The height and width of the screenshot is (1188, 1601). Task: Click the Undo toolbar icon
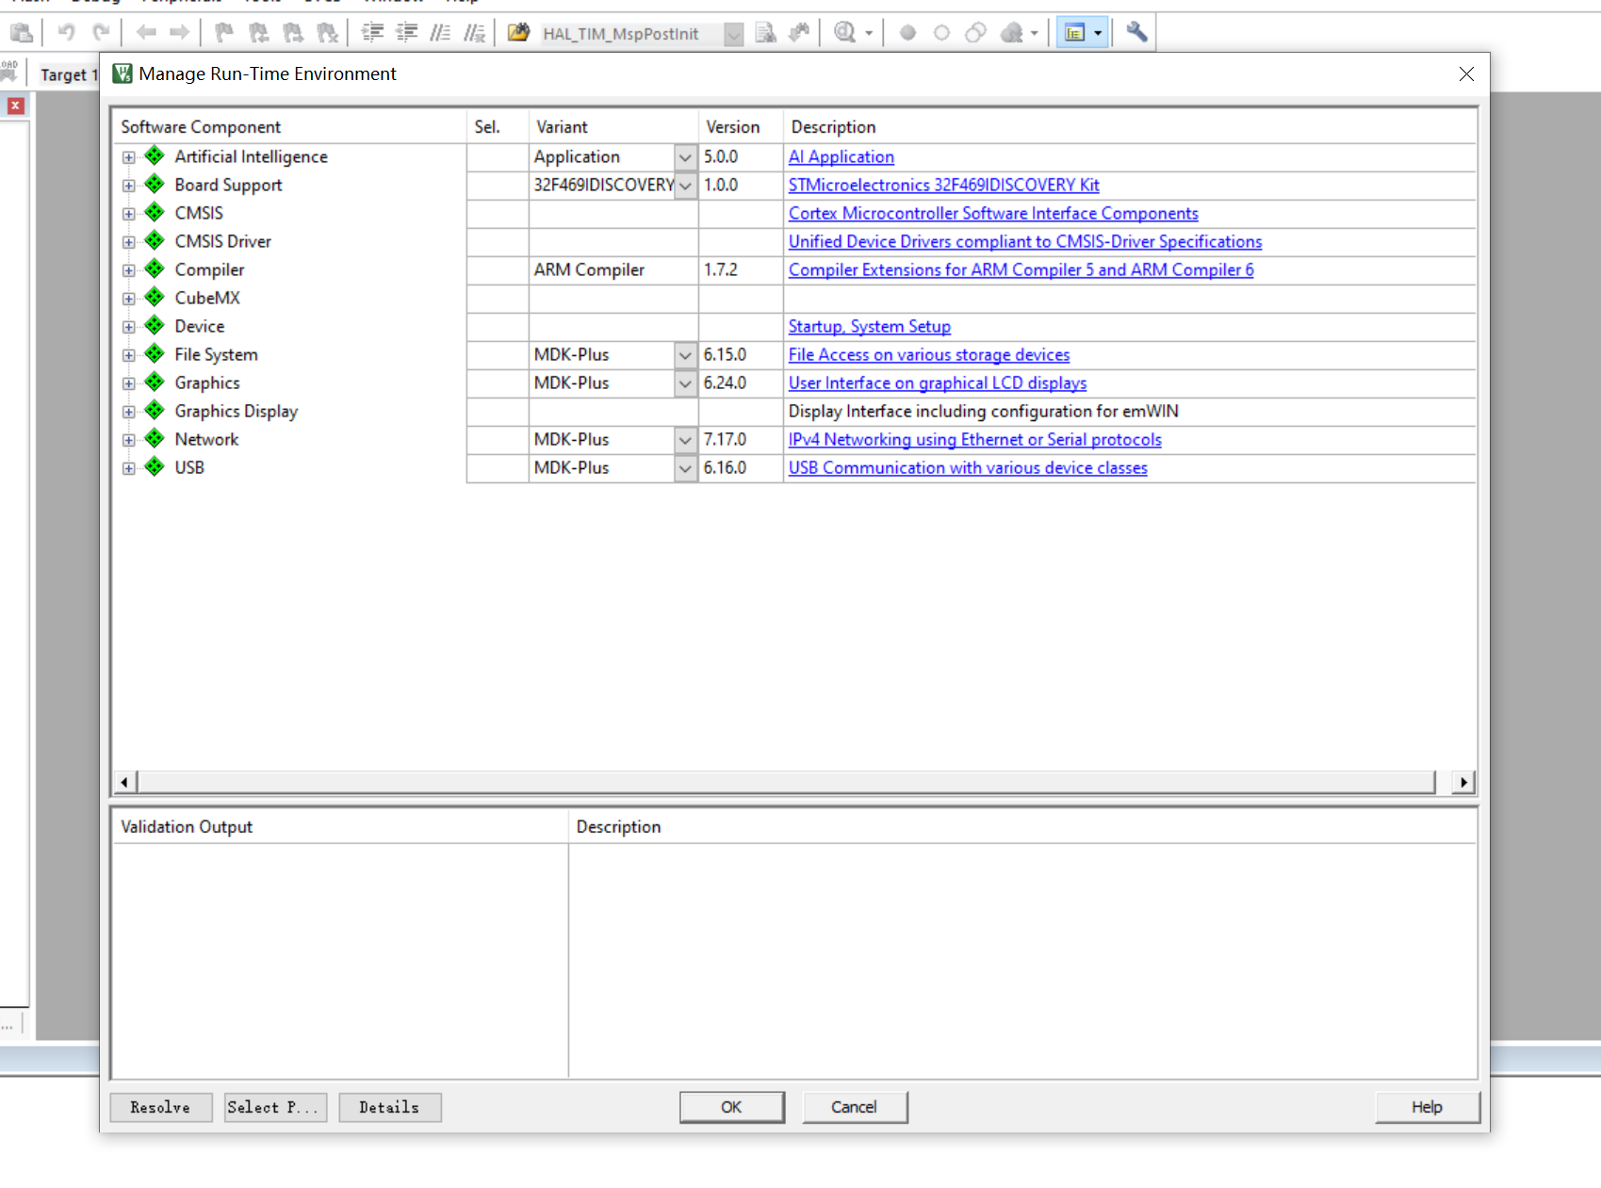(66, 33)
